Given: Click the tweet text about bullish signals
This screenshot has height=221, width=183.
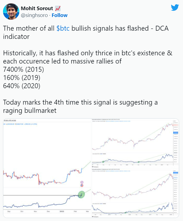Looking at the screenshot, I should click(86, 32).
